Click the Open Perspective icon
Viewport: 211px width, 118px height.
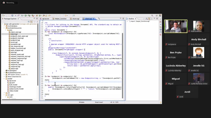pos(157,15)
